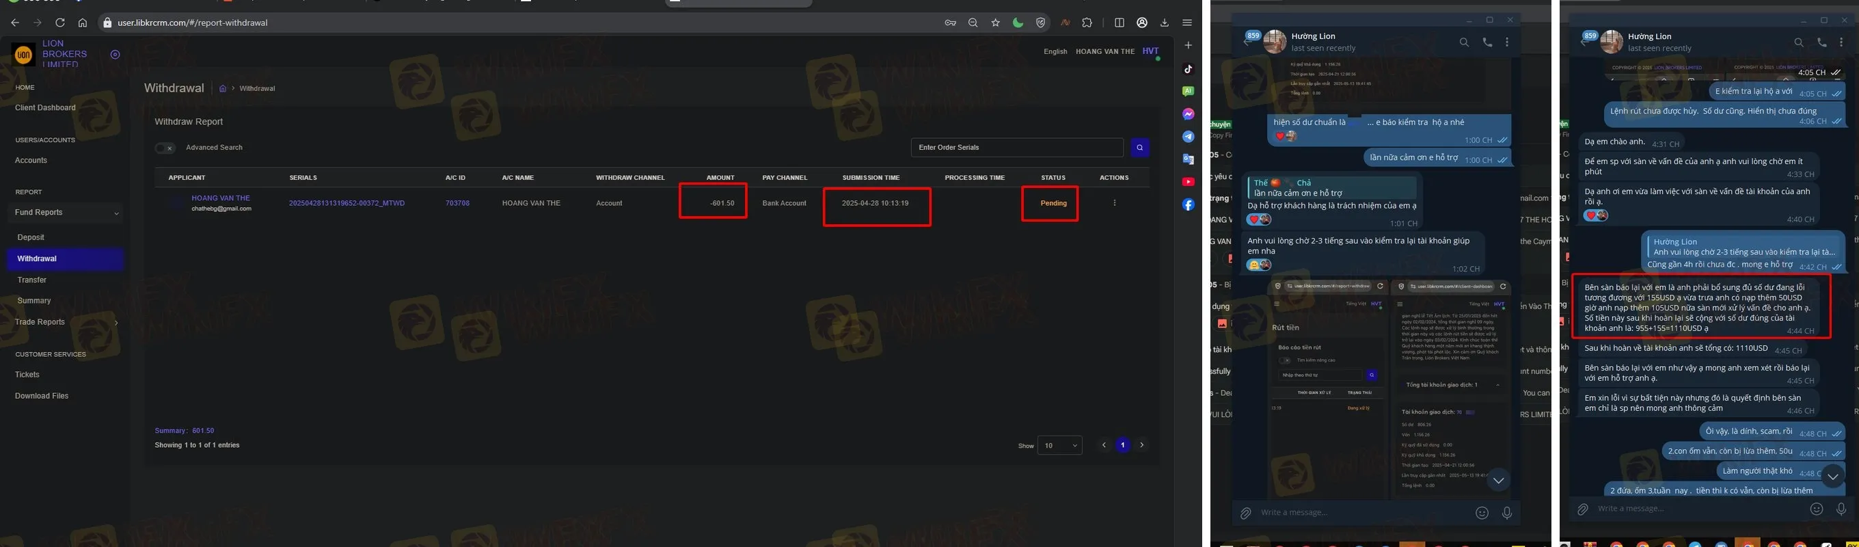The width and height of the screenshot is (1859, 547).
Task: Open Tickets under Customer Services
Action: [x=27, y=375]
